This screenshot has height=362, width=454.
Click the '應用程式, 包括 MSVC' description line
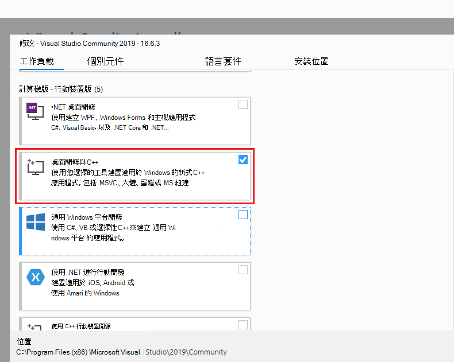tap(120, 183)
